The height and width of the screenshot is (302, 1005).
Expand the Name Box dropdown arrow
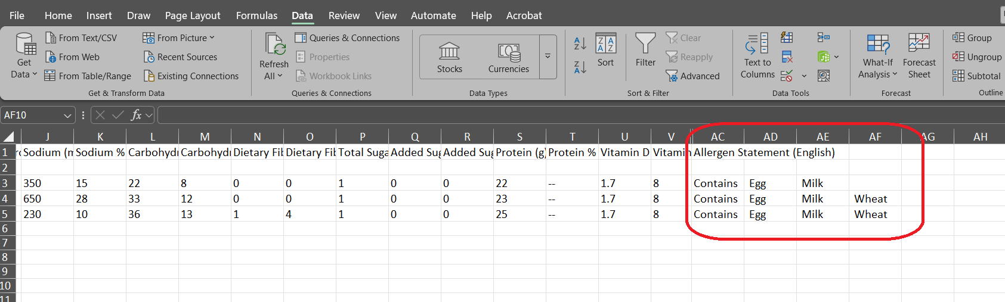(67, 116)
